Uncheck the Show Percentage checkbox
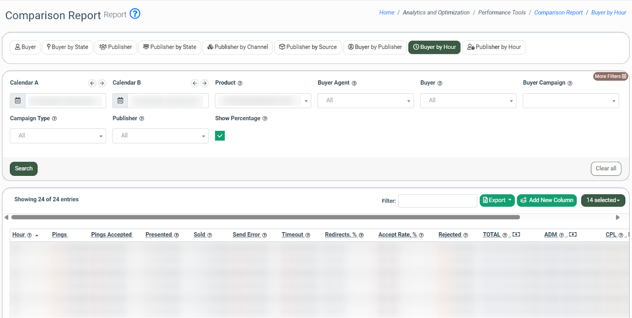This screenshot has height=318, width=632. coord(220,136)
